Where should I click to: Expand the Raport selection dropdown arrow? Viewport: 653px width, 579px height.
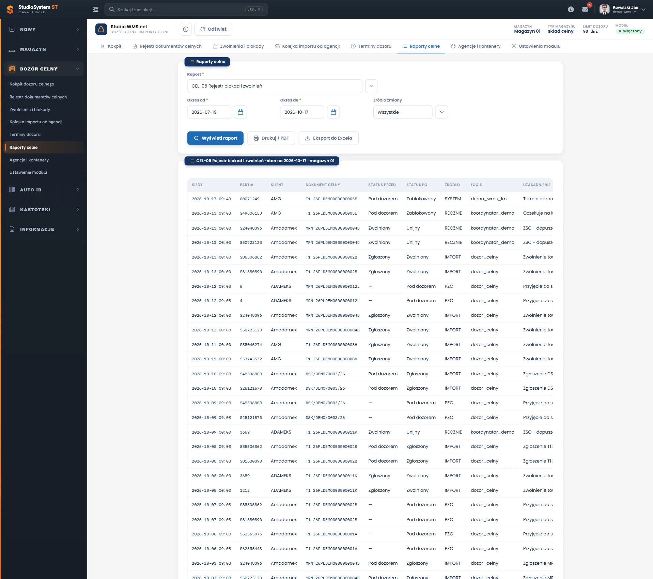pyautogui.click(x=372, y=86)
